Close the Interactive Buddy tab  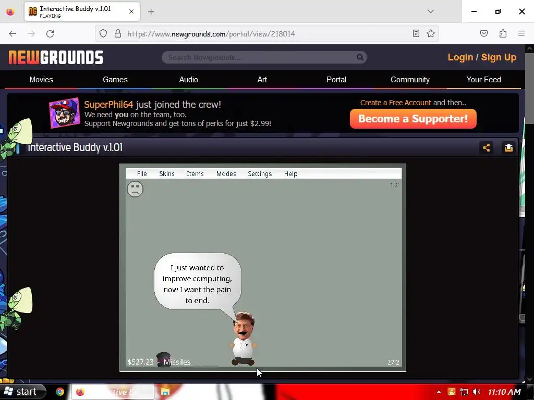point(131,11)
